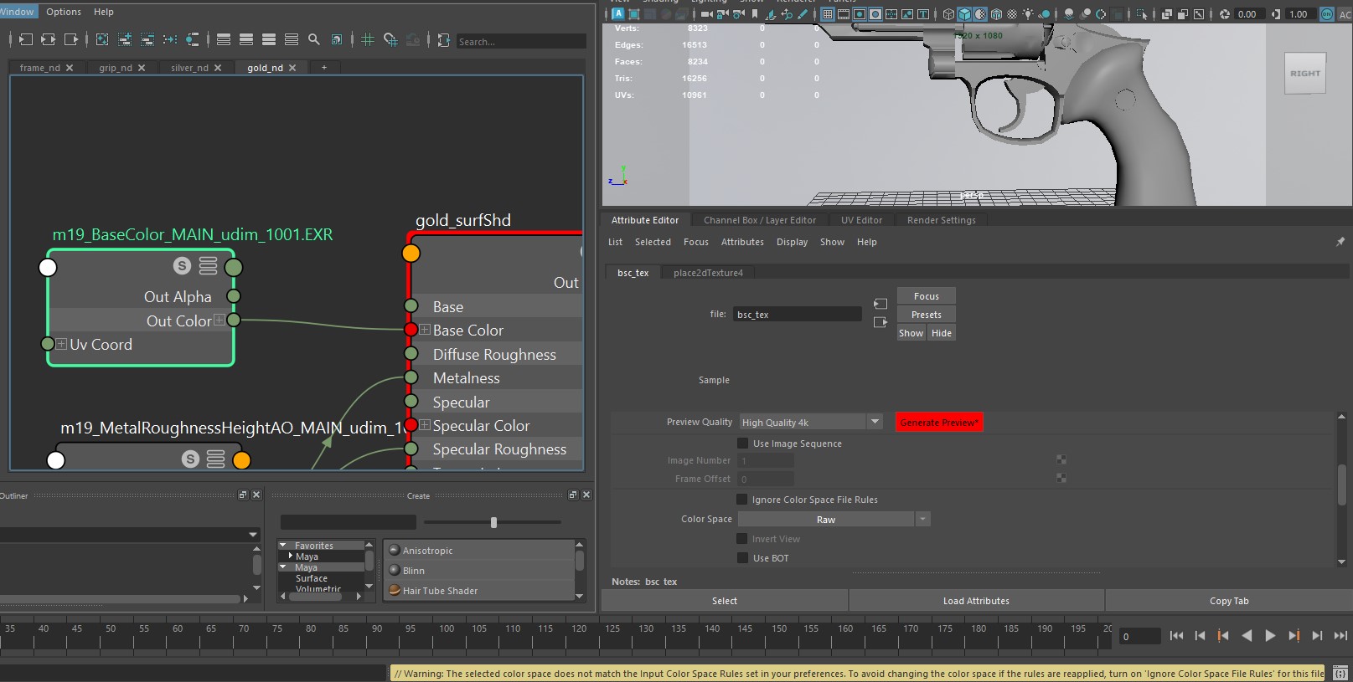
Task: Click the red Generate Preview button
Action: (x=938, y=423)
